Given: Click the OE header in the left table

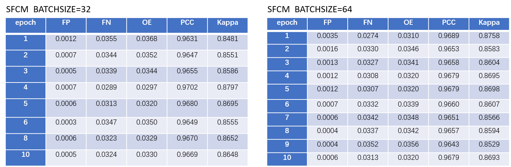Looking at the screenshot, I should tap(147, 23).
